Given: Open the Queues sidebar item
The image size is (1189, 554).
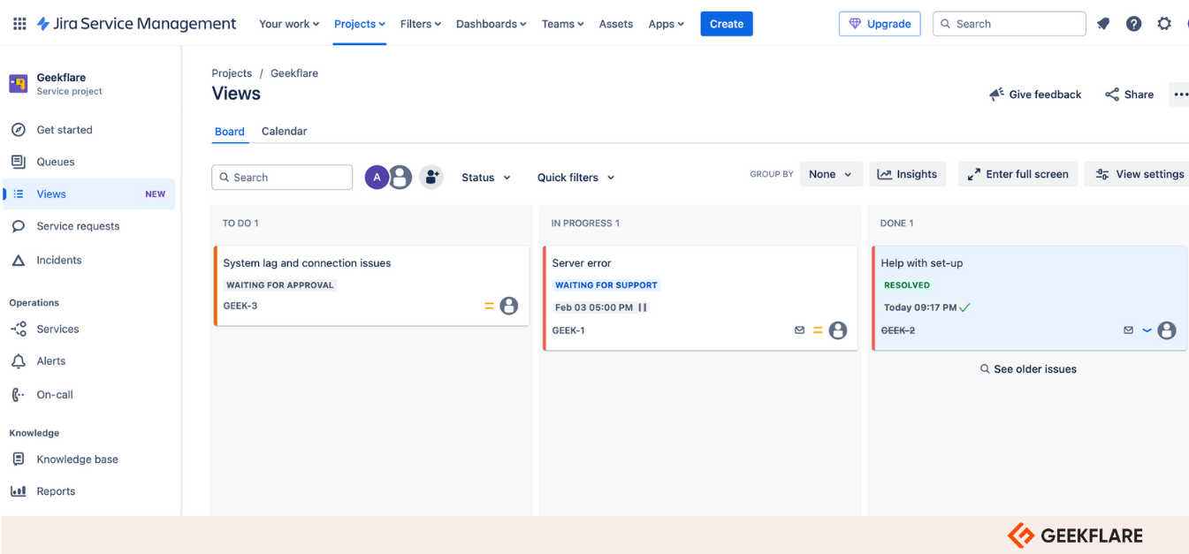Looking at the screenshot, I should point(56,162).
